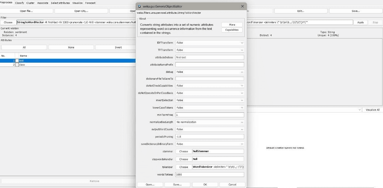The width and height of the screenshot is (383, 188).
Task: Click the All attributes button
Action: coord(24,47)
